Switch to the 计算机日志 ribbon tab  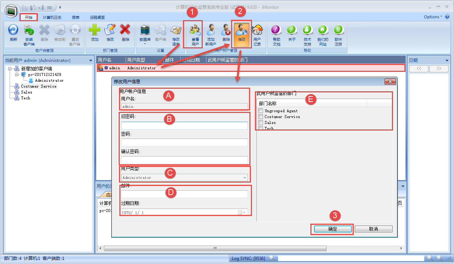pyautogui.click(x=52, y=17)
